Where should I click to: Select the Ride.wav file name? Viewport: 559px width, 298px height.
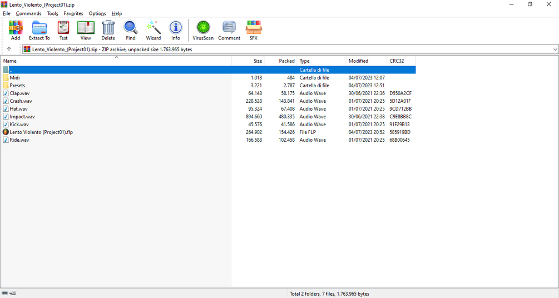pos(19,140)
